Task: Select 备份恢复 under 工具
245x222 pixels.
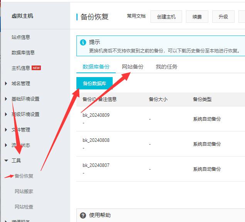Action: click(x=24, y=176)
